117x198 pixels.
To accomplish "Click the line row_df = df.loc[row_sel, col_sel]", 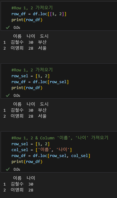I will [x=51, y=156].
